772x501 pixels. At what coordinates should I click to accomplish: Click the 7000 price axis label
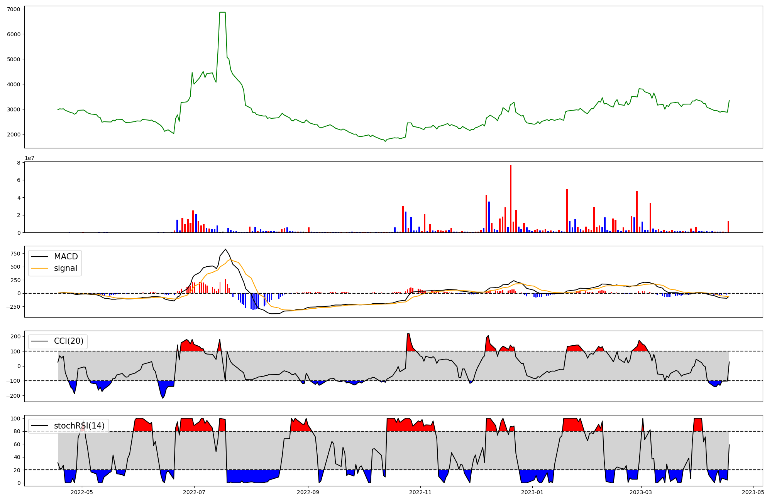click(14, 9)
